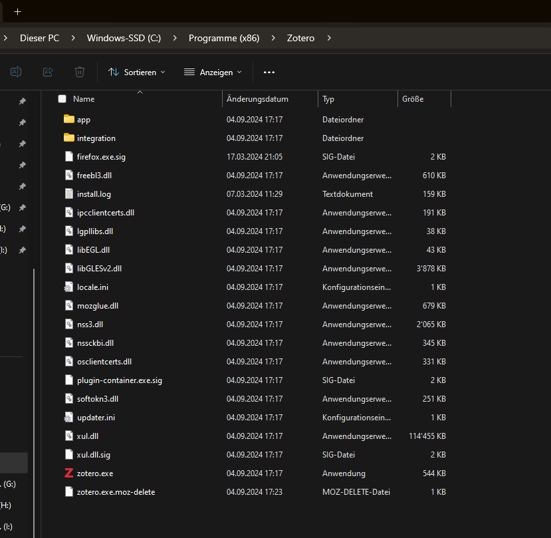Click the xul.dll.sig file name

tap(94, 455)
